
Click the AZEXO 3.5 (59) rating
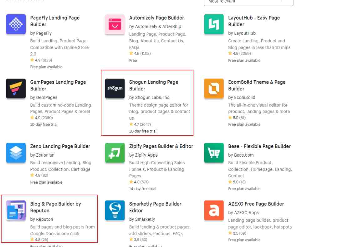[x=237, y=233]
